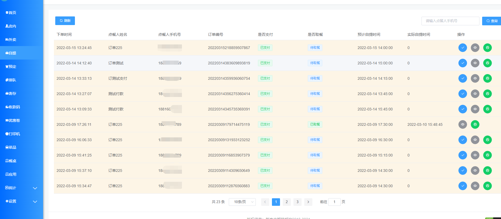Viewport: 501px width, 219px height.
Task: Print ticket for order 2022-03-09 15:41:25
Action: pyautogui.click(x=487, y=155)
